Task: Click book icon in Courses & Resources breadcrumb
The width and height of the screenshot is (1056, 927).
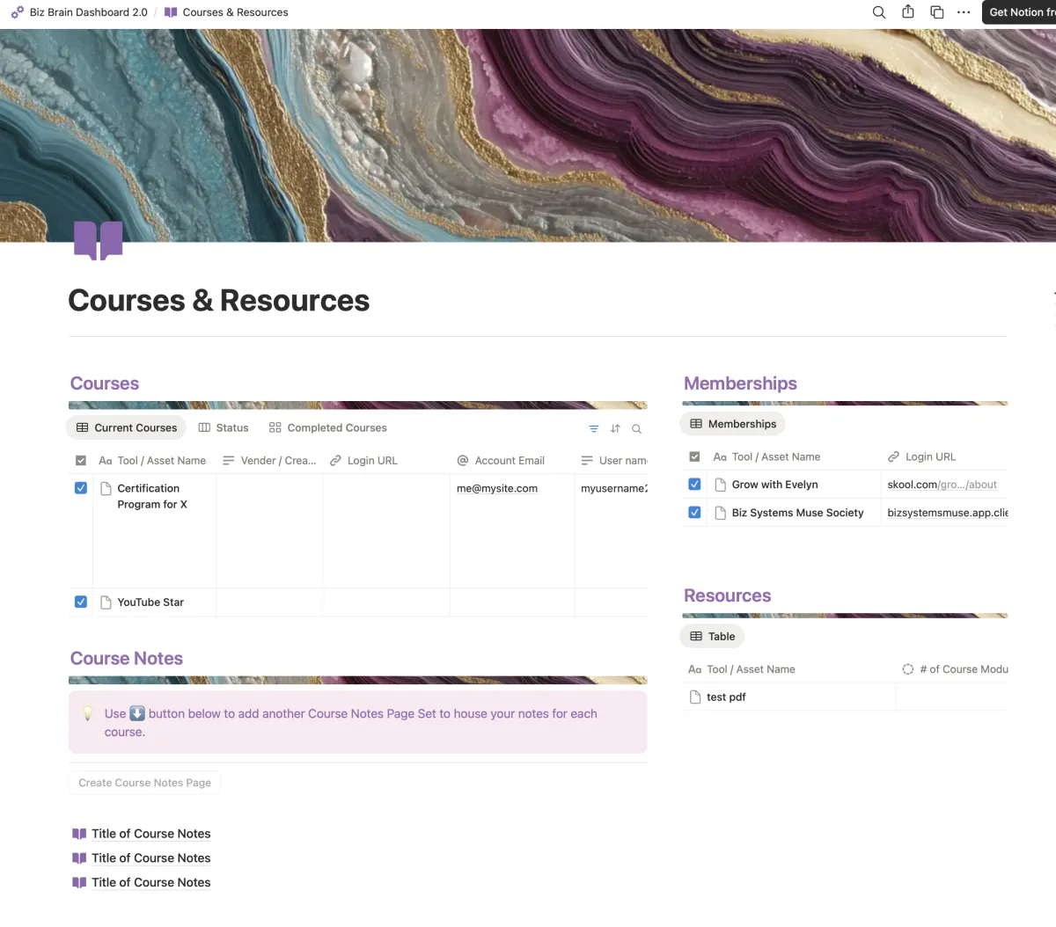Action: point(171,12)
